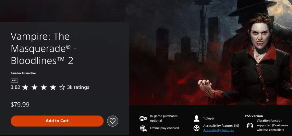
Task: Click the accessibility figure icon
Action: (x=197, y=128)
